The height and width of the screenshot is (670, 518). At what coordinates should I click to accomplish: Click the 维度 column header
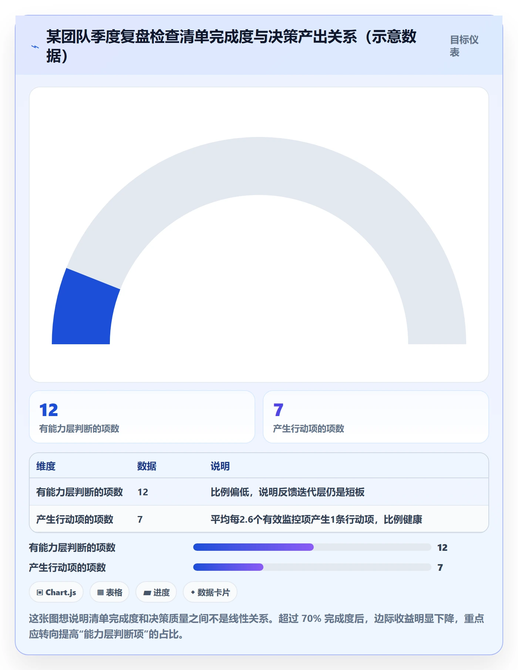(x=46, y=466)
